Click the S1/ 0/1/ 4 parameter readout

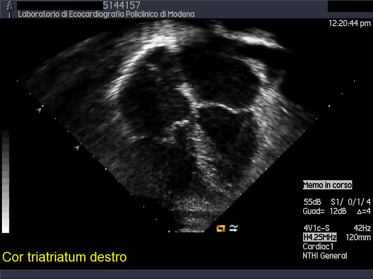click(351, 202)
